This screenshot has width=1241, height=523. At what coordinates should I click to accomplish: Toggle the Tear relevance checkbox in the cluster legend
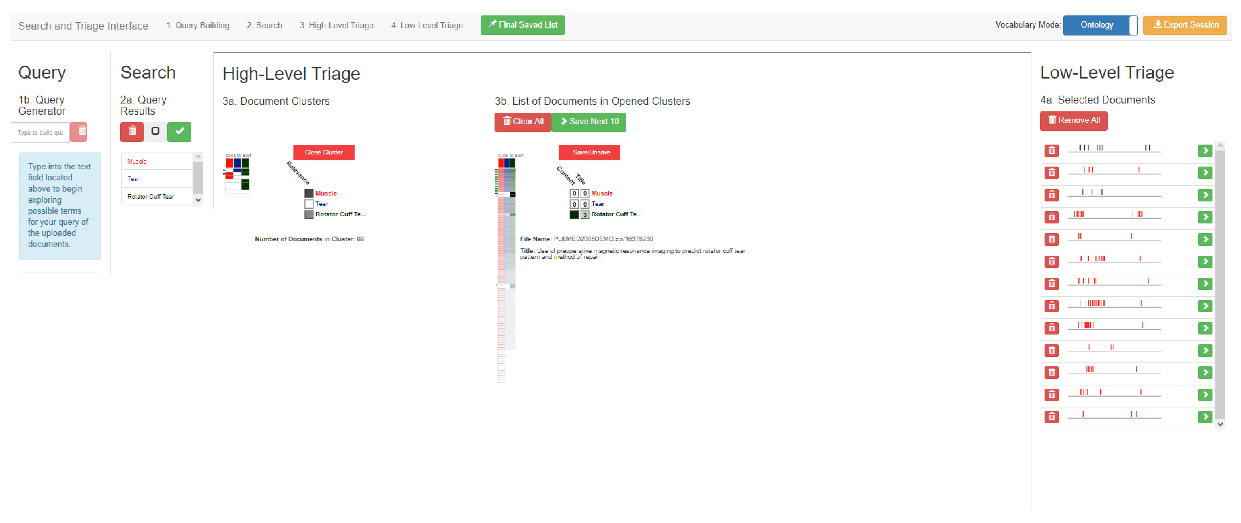pyautogui.click(x=309, y=204)
